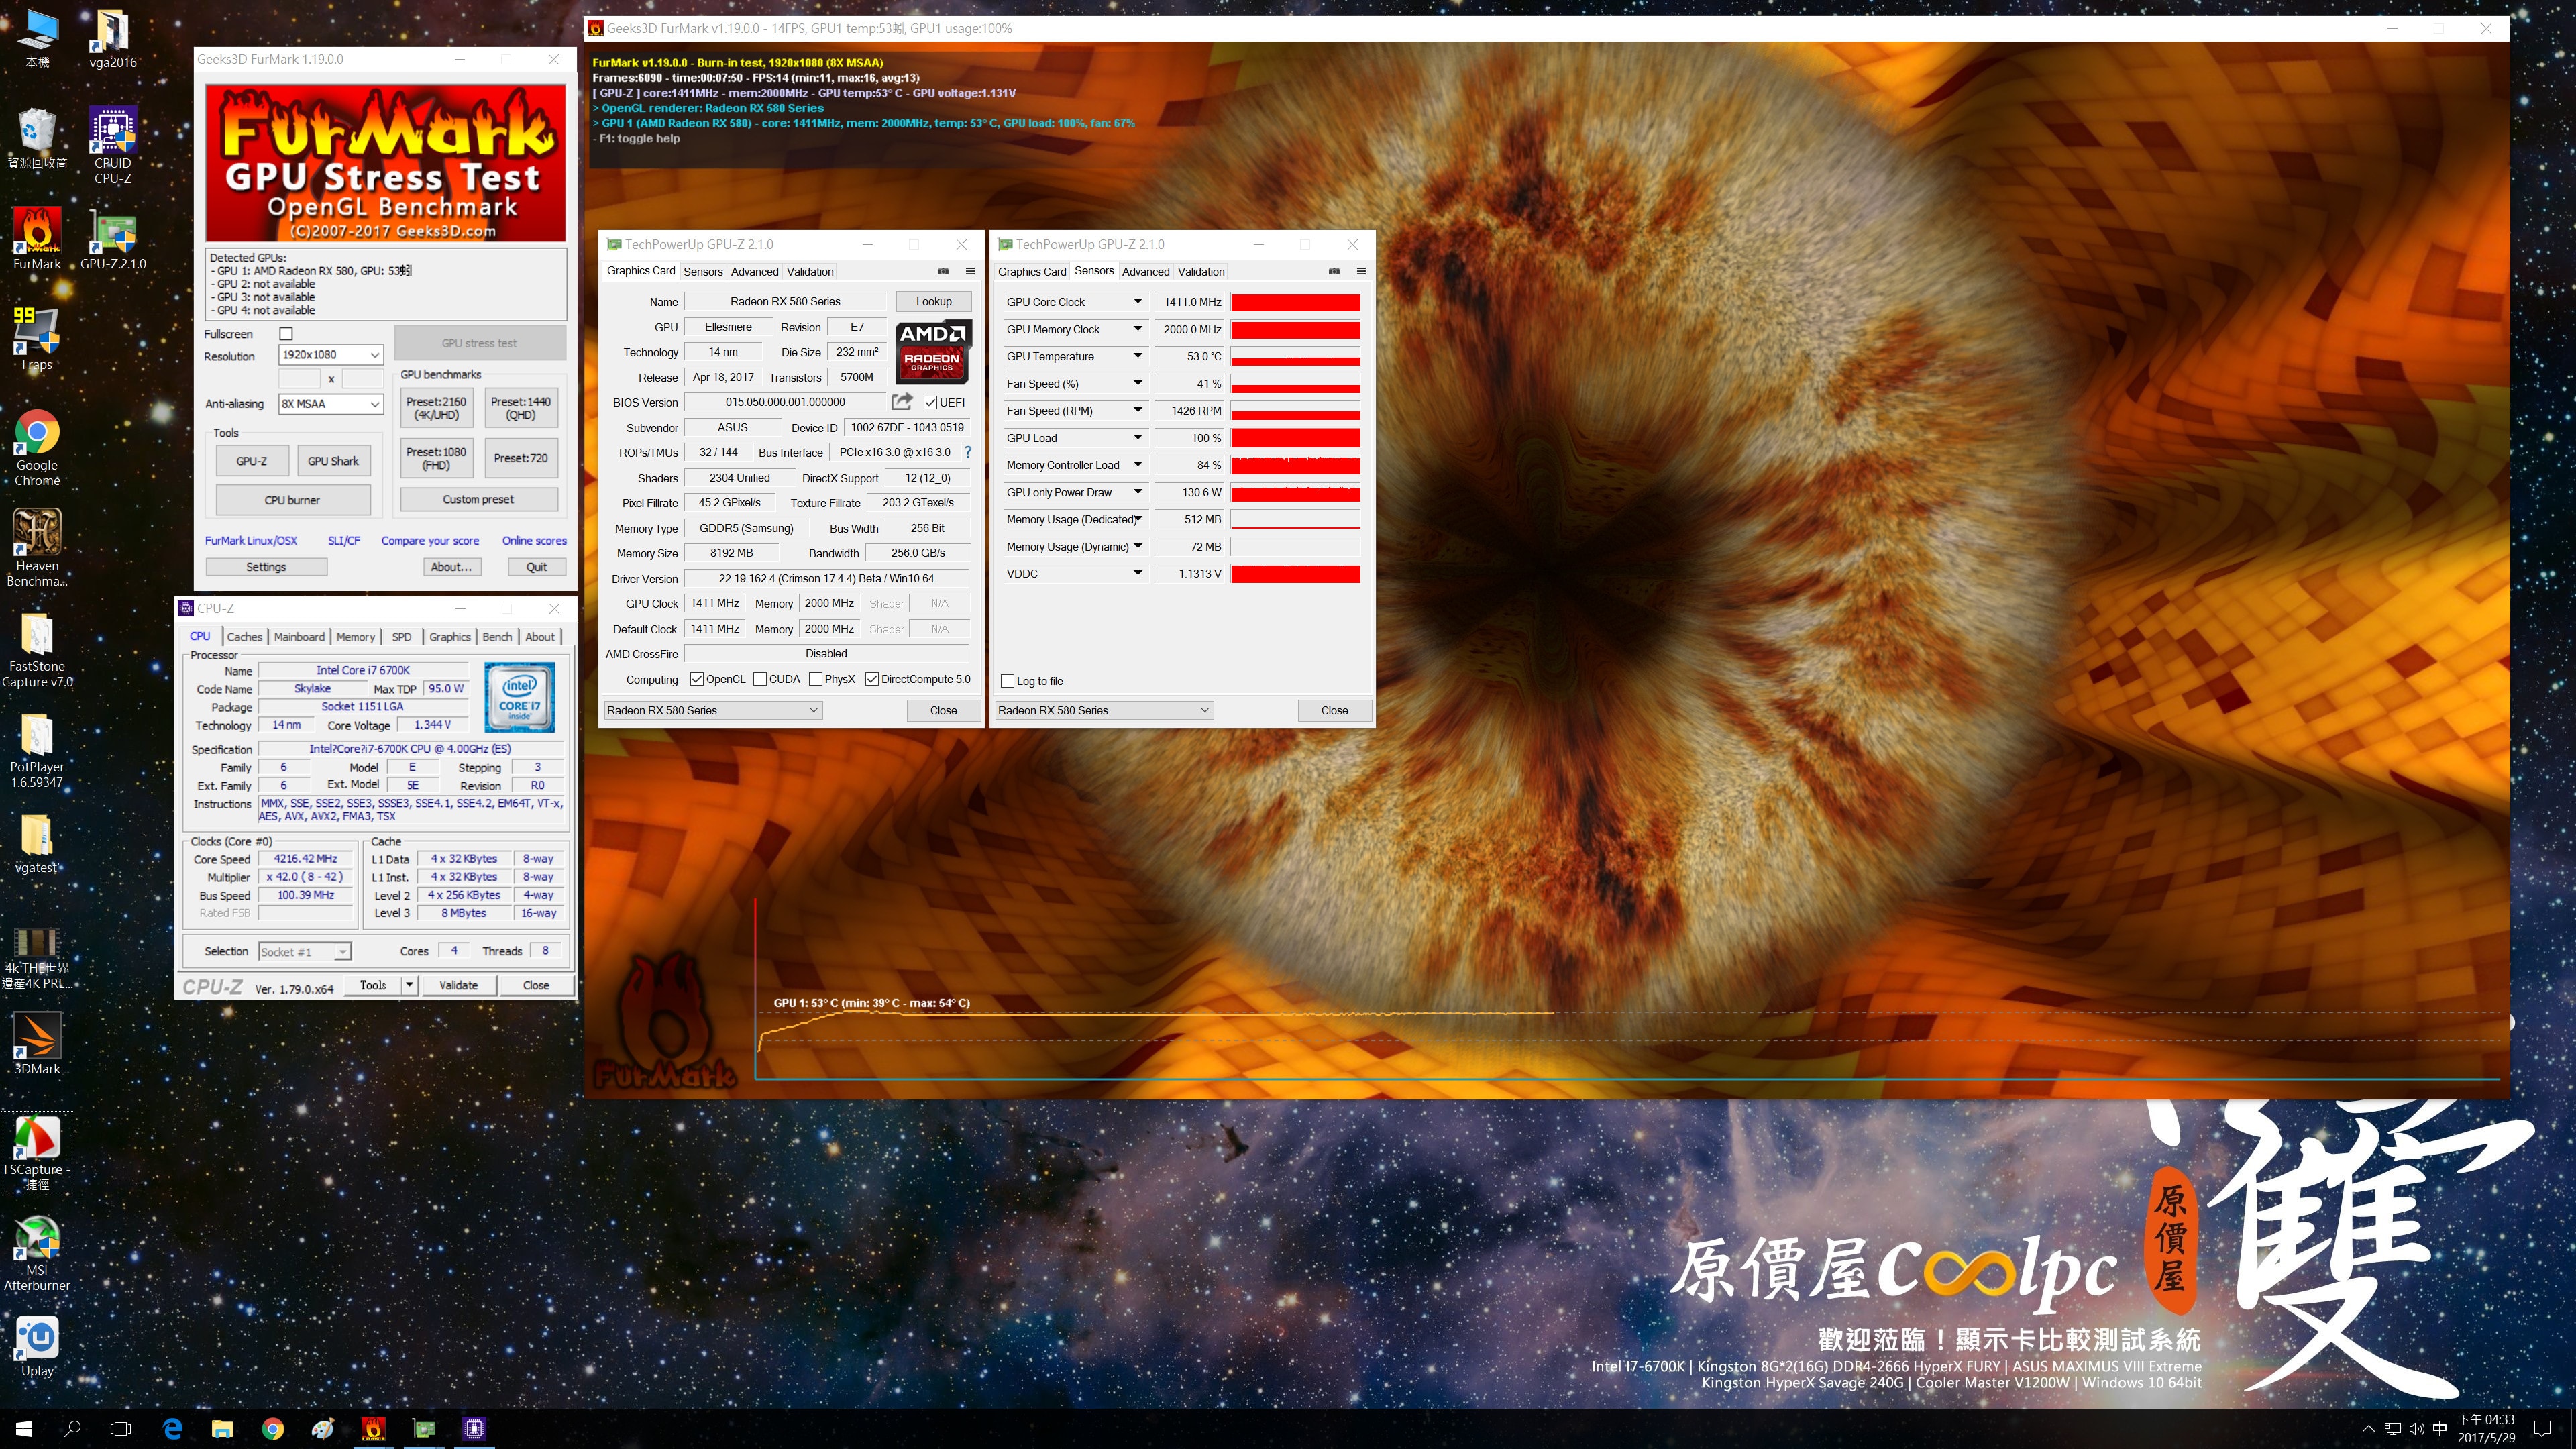Open Bench tab in CPU-Z
This screenshot has height=1449, width=2576.
coord(497,637)
